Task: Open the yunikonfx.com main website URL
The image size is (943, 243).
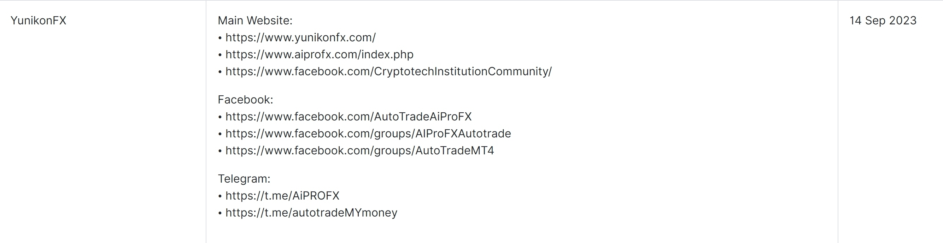Action: click(300, 38)
